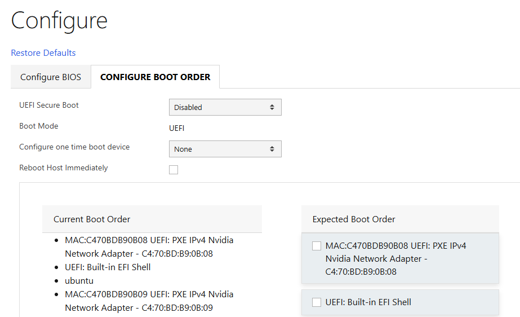The image size is (520, 317).
Task: Click Built-in EFI Shell in current boot order
Action: point(108,267)
